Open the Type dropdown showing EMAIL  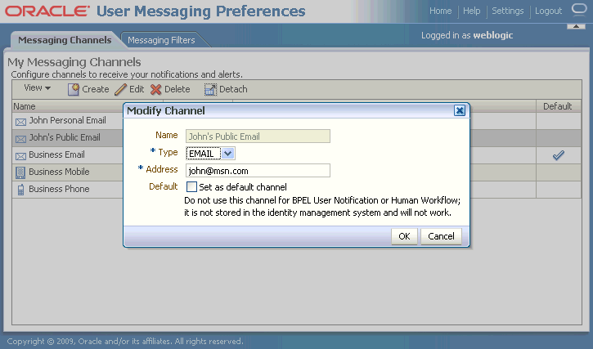click(227, 154)
